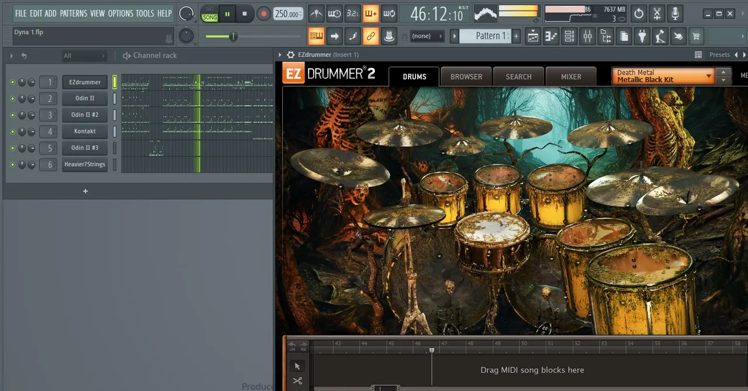Open the OPTIONS menu
Image resolution: width=748 pixels, height=391 pixels.
(x=120, y=13)
